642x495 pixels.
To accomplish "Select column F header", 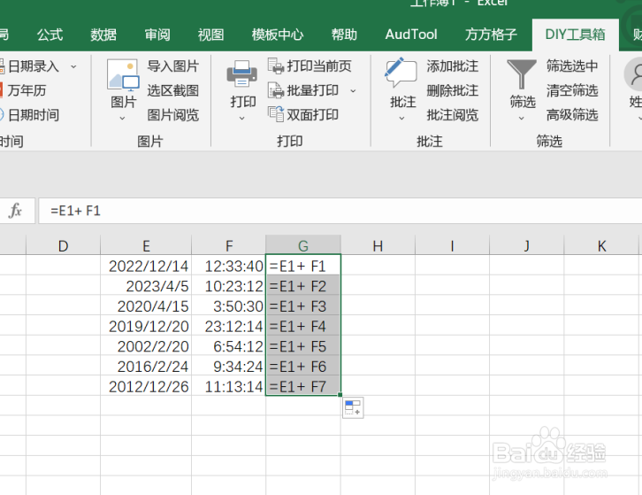I will (x=228, y=245).
